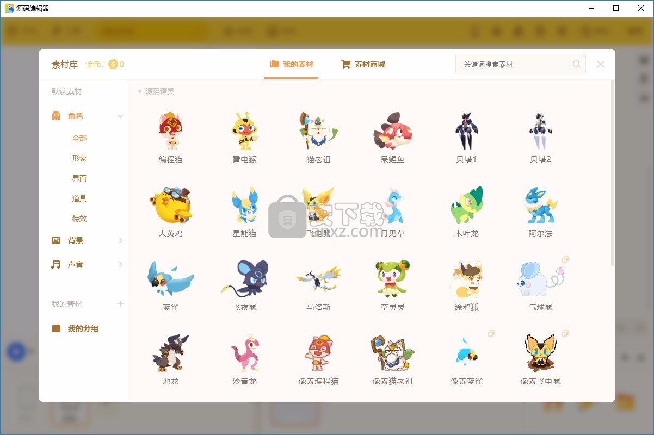
Task: Select the 气球鼠 sprite image
Action: point(540,279)
